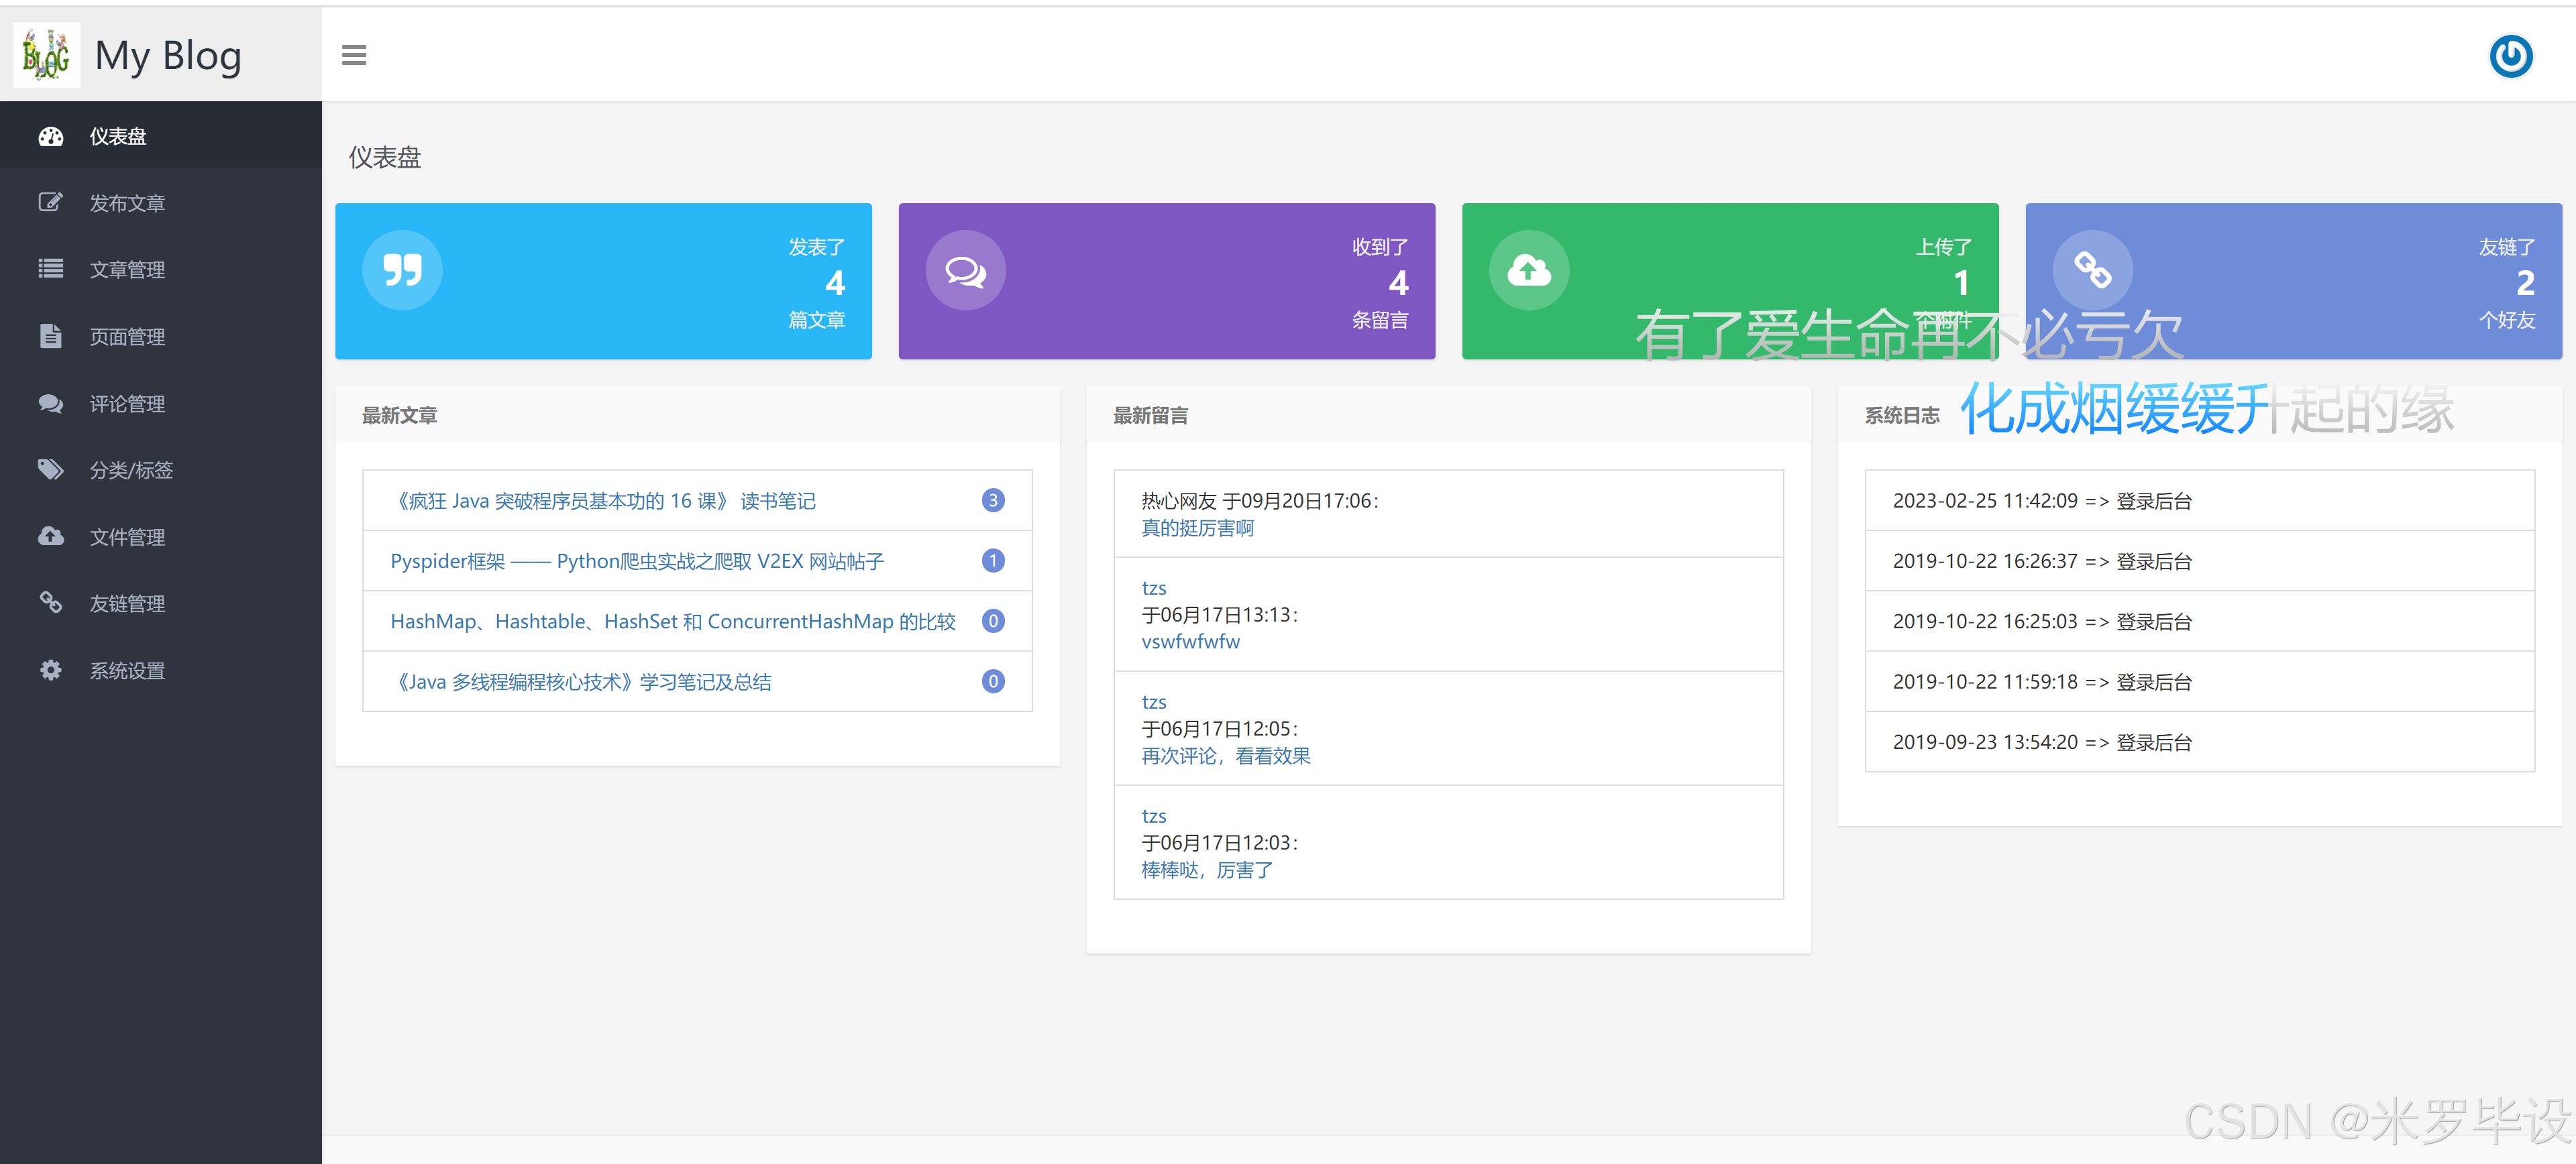This screenshot has height=1164, width=2576.
Task: Open 页面管理 using the document icon
Action: point(50,336)
